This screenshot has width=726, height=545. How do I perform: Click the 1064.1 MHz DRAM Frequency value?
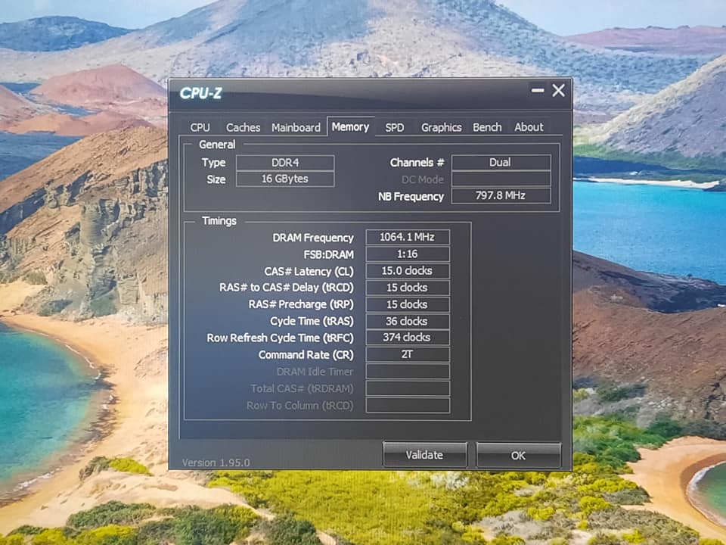point(408,237)
